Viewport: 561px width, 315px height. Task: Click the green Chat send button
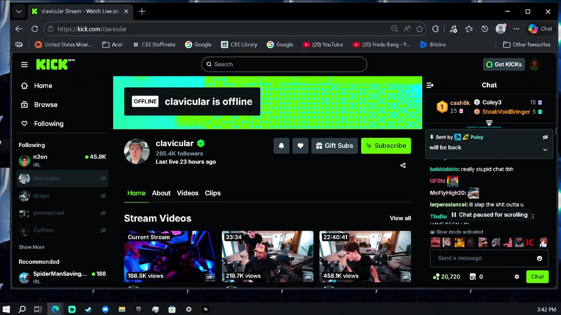[537, 276]
